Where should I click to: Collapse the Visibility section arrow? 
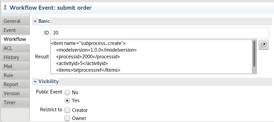click(35, 81)
